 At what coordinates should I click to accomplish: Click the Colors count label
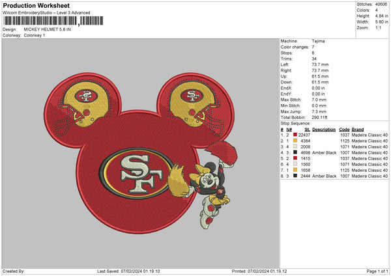tap(363, 10)
